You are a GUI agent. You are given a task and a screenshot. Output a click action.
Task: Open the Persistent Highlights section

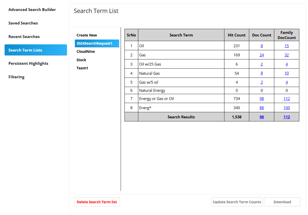tap(28, 63)
